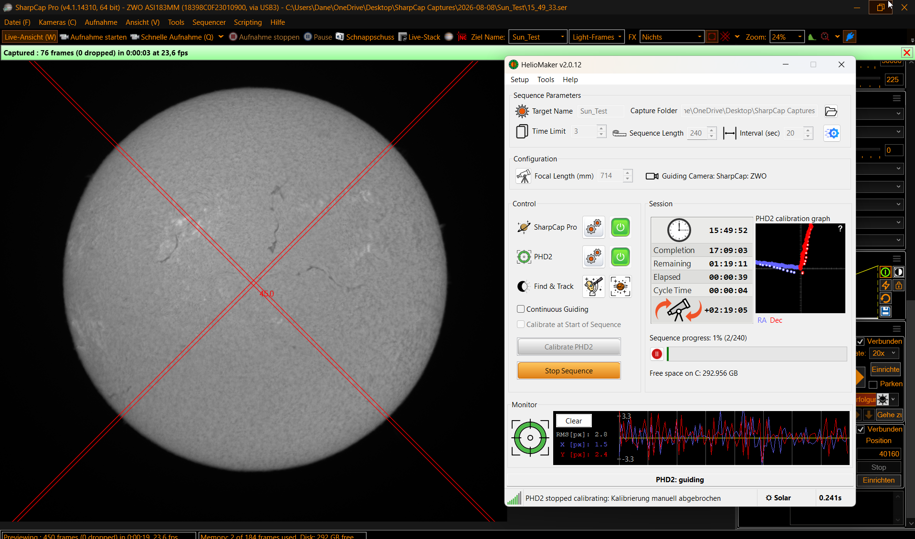Click Stop Sequence button

pos(568,371)
